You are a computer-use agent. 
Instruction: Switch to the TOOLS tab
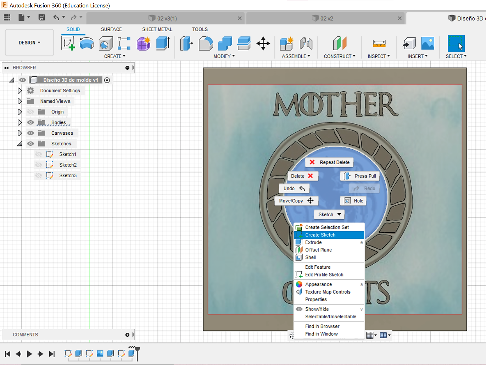coord(200,29)
